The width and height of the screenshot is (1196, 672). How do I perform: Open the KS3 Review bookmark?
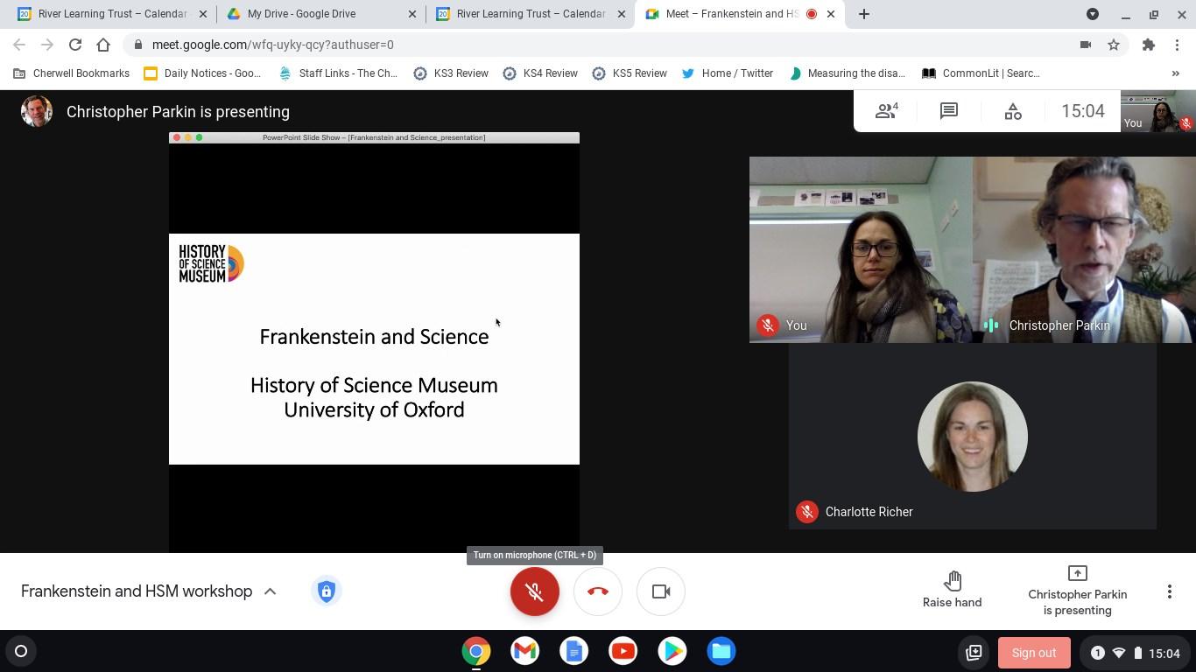pos(451,73)
